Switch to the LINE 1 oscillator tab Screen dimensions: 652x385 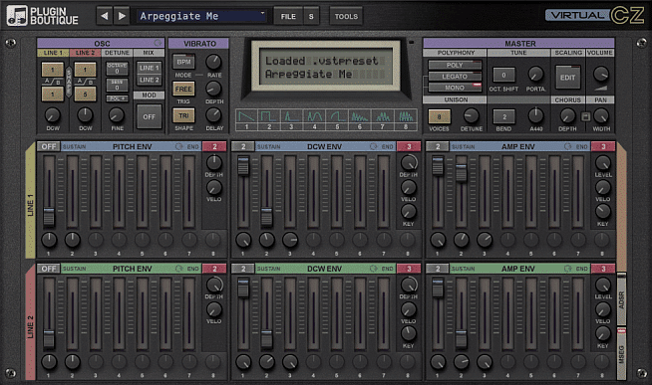53,53
